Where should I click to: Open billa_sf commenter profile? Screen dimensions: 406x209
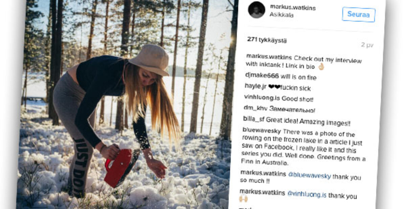254,119
